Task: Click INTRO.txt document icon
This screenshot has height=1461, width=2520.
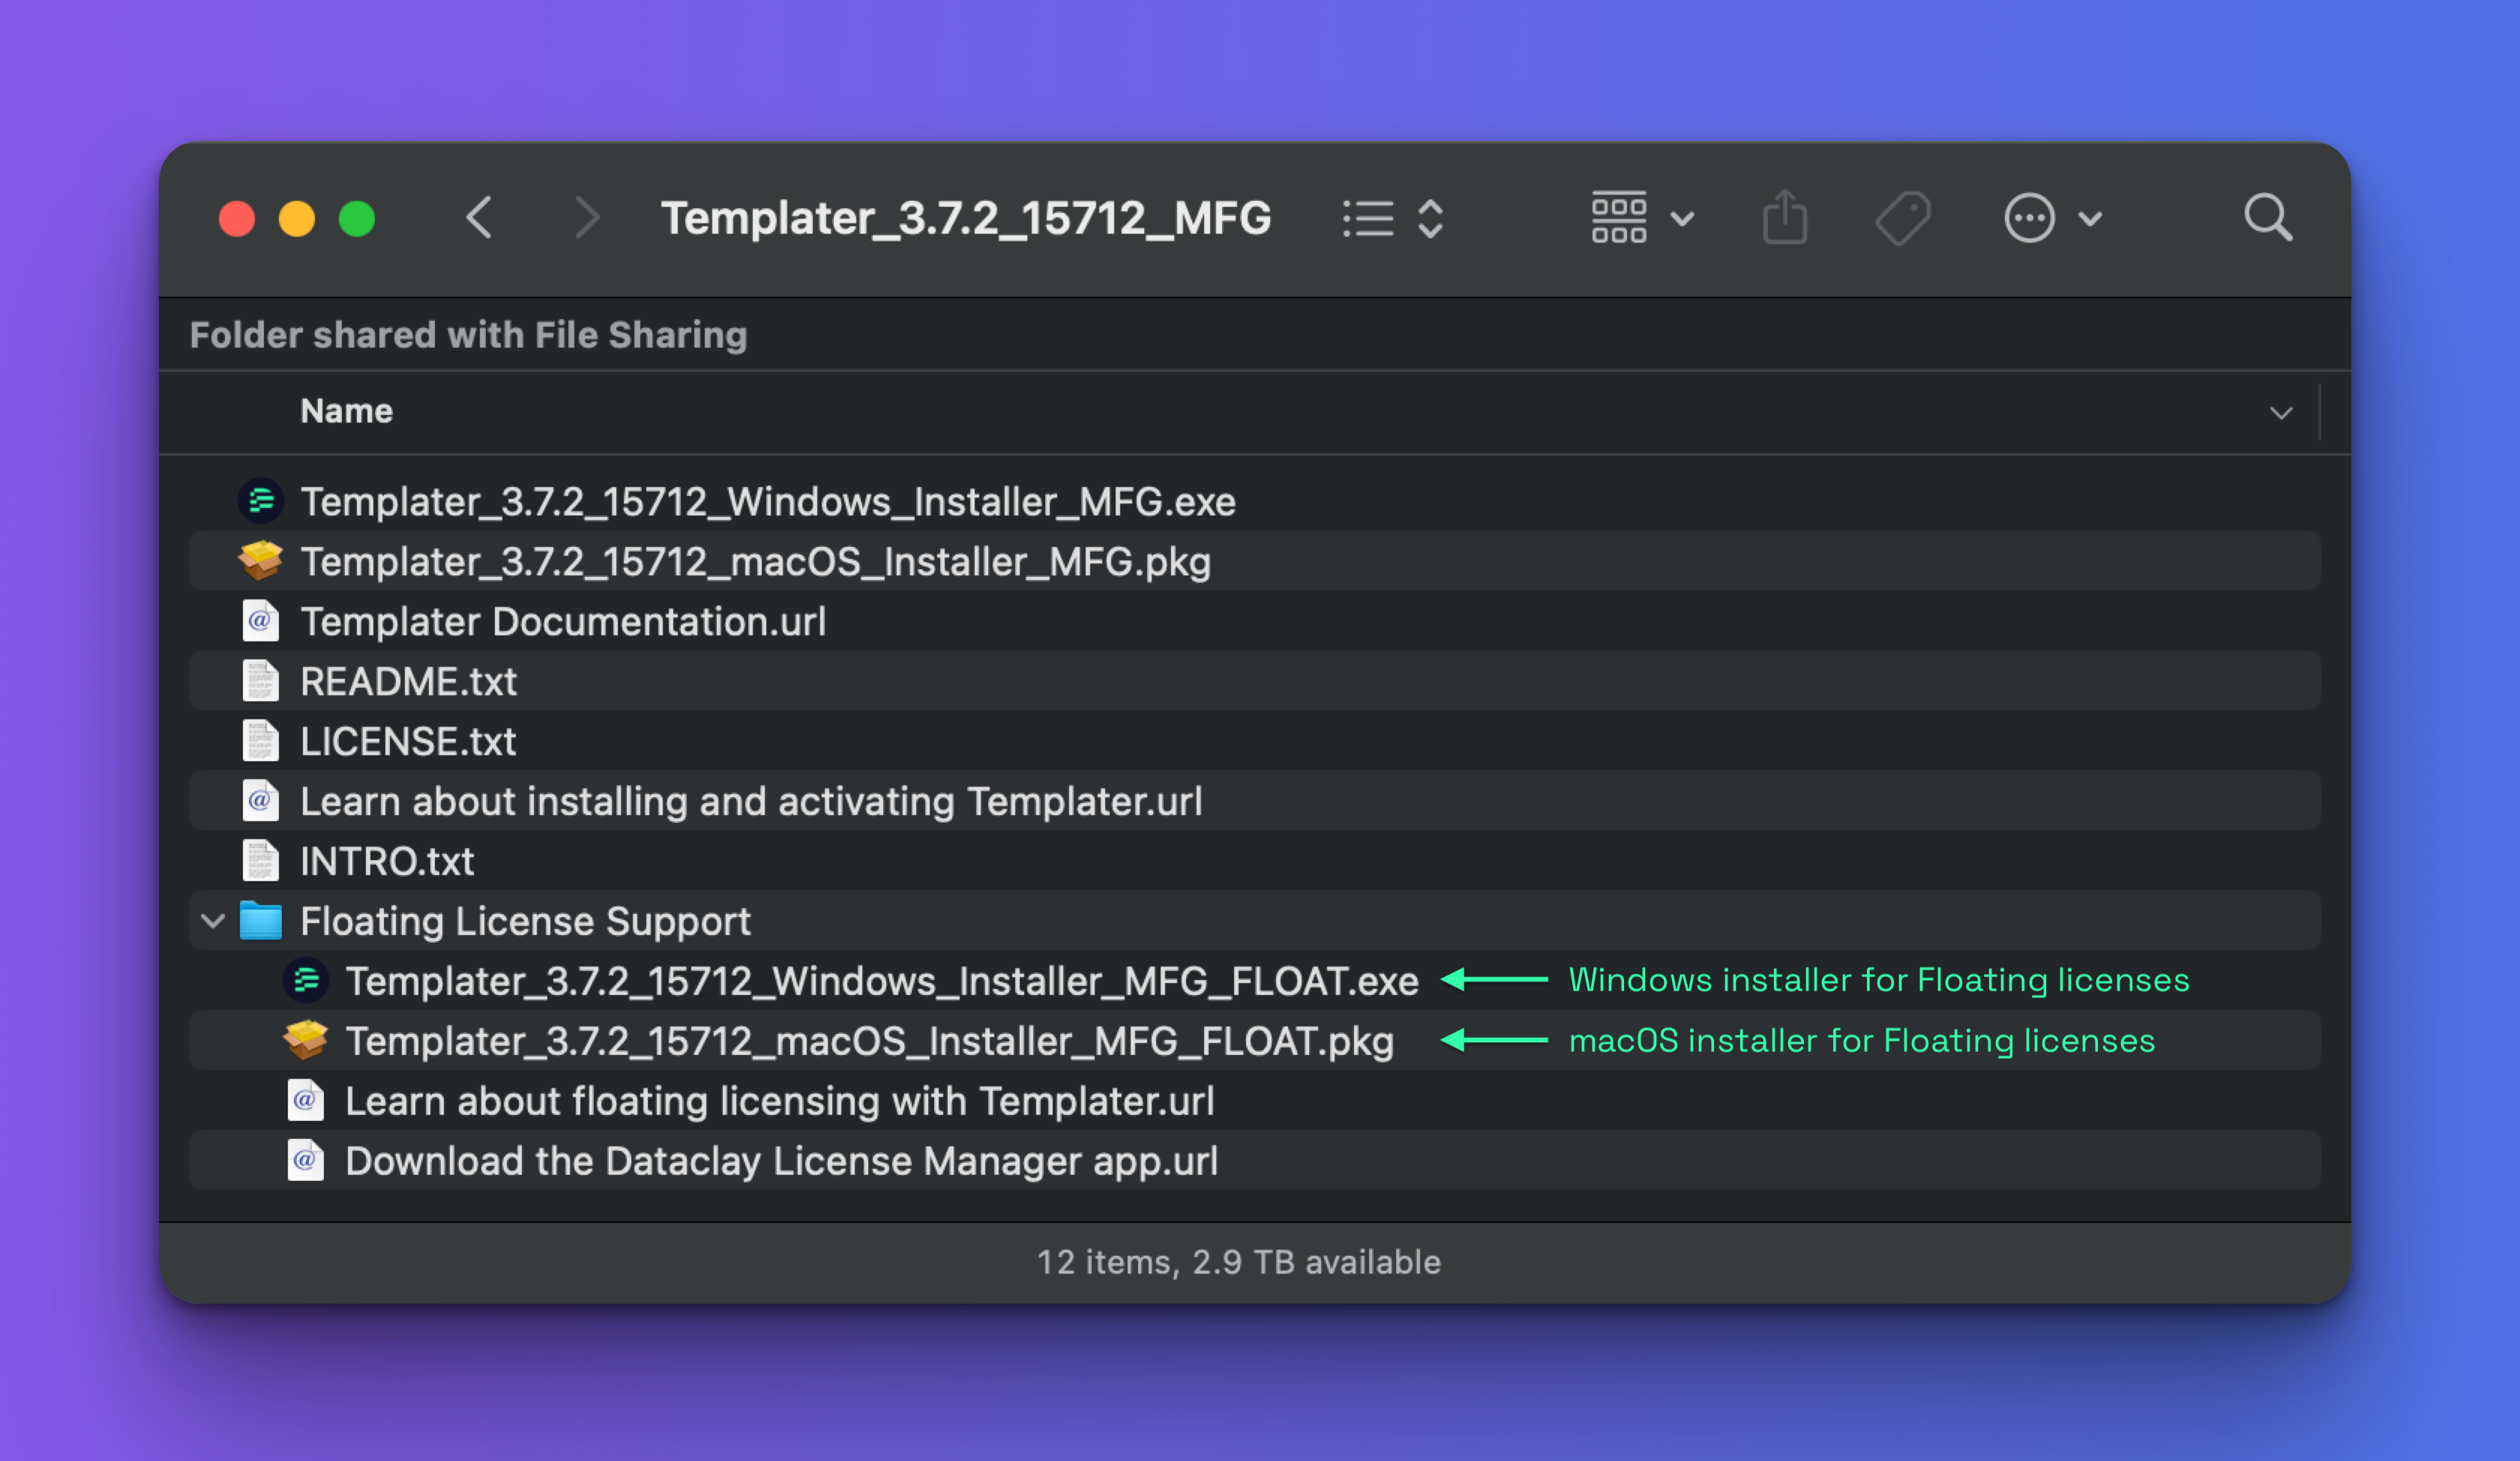Action: tap(261, 860)
